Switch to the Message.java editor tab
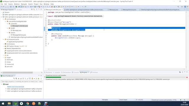189x106 pixels. [114, 10]
